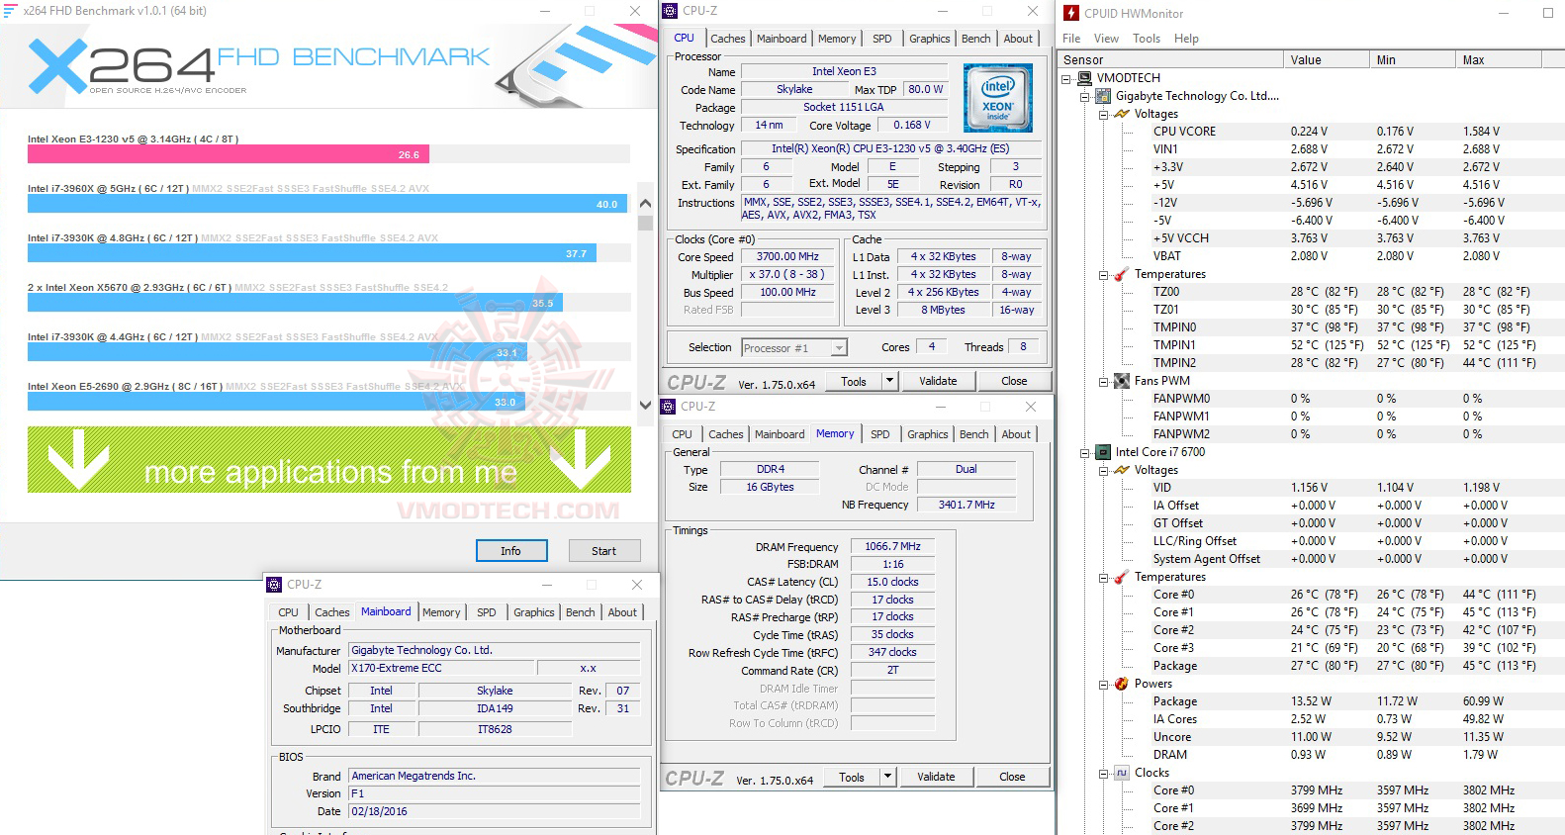This screenshot has width=1565, height=835.
Task: Open the arrow beside Tools in the CPU-Z Memory timings window
Action: click(x=887, y=777)
